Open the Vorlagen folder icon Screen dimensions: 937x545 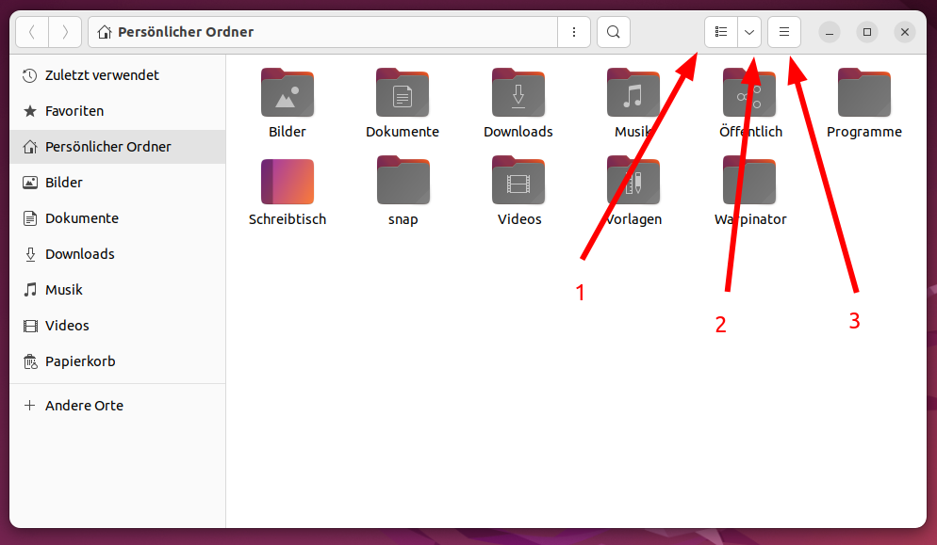tap(633, 181)
